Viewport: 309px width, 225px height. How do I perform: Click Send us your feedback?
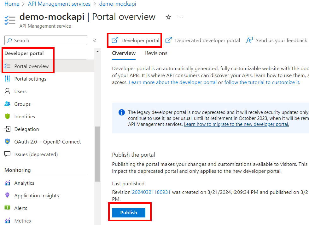[277, 40]
